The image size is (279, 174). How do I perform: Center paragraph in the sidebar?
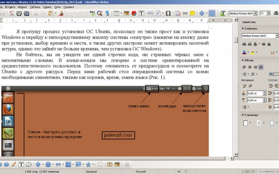[x=249, y=67]
